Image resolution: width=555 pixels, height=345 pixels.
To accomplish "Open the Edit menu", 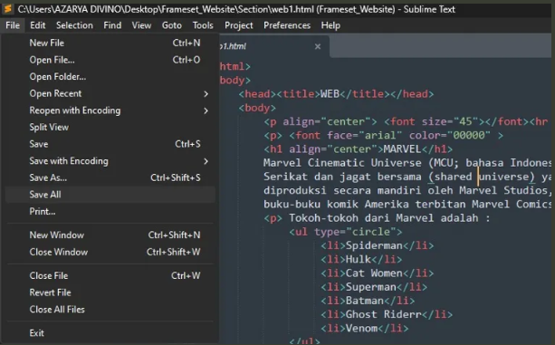I will pos(37,25).
